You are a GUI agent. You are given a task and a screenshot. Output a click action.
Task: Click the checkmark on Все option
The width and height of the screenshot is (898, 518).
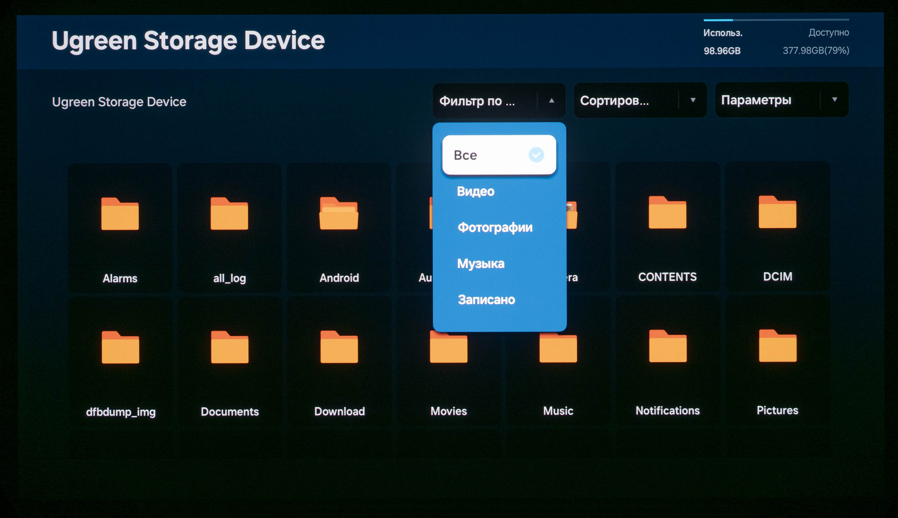pyautogui.click(x=536, y=155)
